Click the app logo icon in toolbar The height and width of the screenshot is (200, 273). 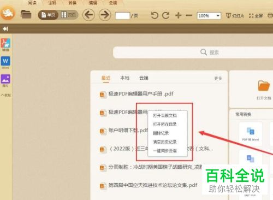coord(8,13)
